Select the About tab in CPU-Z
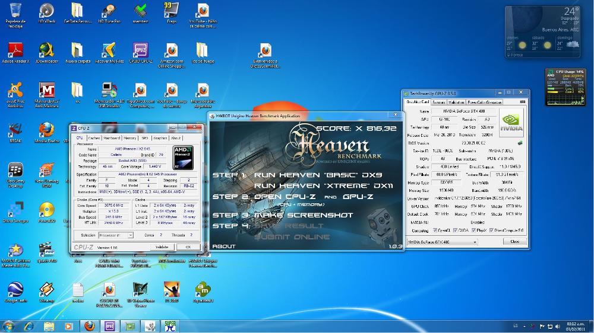The width and height of the screenshot is (594, 333). coord(176,138)
